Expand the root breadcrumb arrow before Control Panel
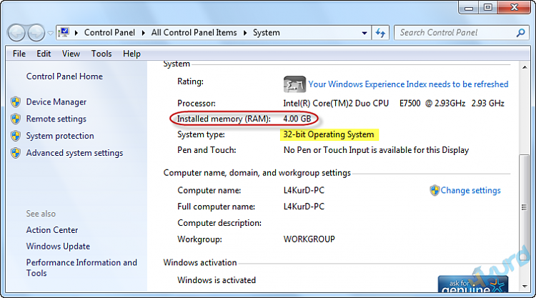 coord(76,33)
